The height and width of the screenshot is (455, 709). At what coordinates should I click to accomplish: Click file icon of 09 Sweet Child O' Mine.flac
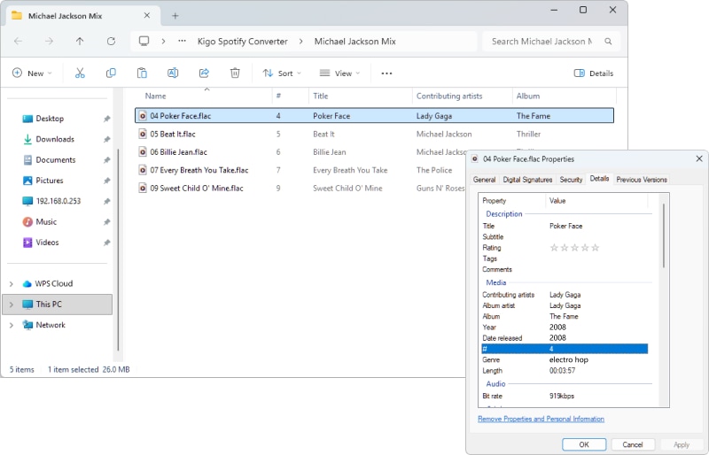tap(143, 188)
